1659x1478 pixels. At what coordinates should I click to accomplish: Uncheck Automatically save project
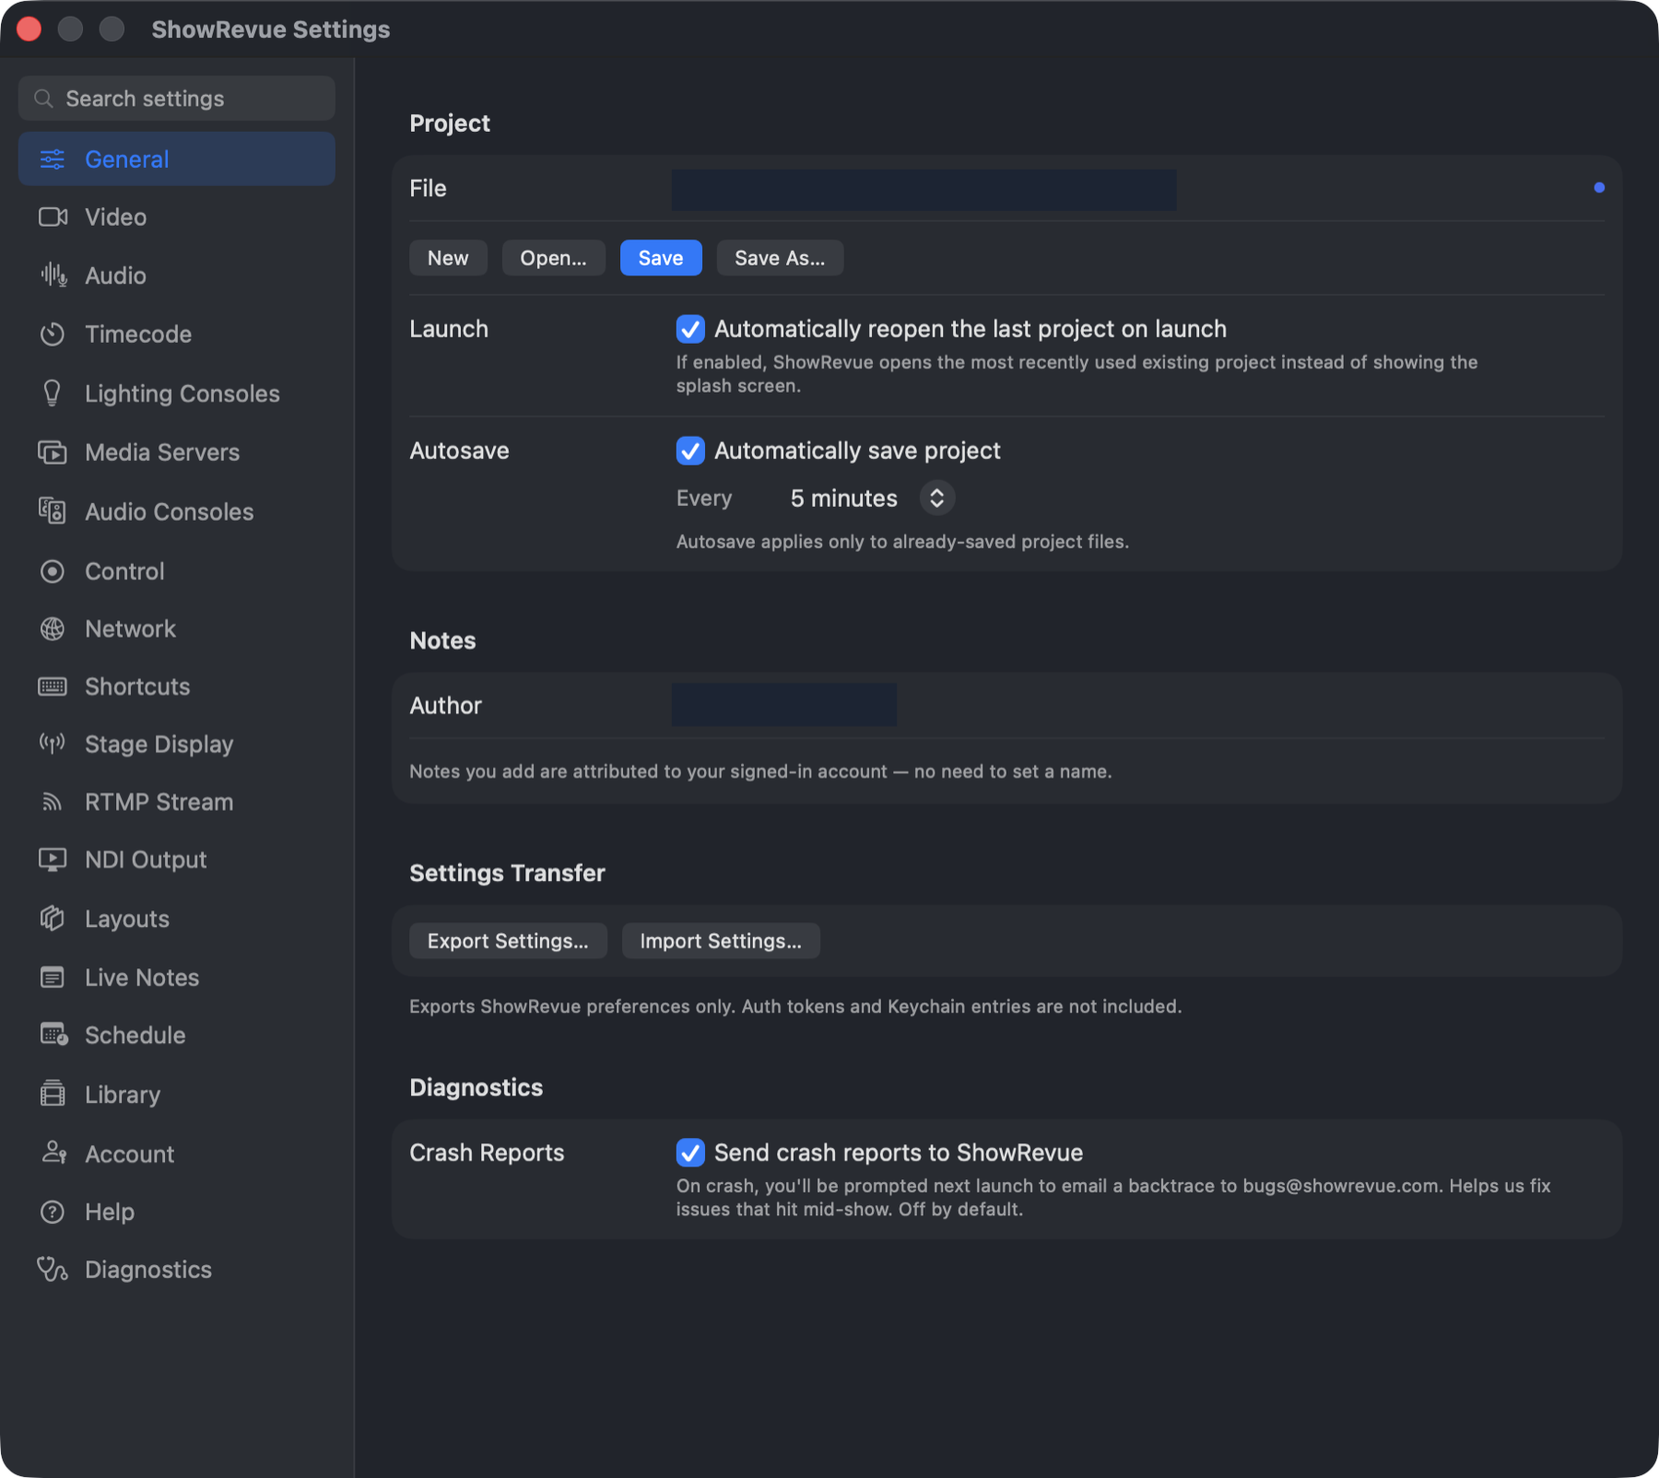coord(690,451)
